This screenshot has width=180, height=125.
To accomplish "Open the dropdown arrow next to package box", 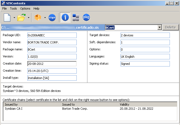I will [45, 18].
